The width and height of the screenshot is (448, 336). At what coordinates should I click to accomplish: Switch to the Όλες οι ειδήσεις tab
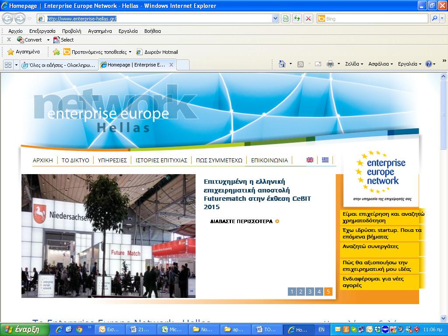click(x=59, y=65)
